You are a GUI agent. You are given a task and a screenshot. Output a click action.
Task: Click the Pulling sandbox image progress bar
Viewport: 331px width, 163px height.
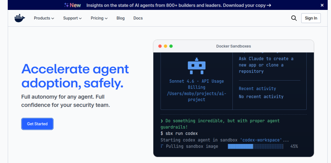point(256,147)
